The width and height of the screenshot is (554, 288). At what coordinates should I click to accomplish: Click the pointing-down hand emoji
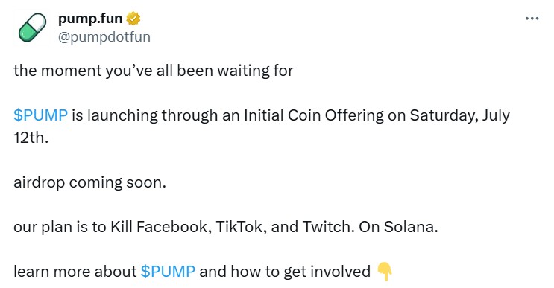[x=385, y=272]
